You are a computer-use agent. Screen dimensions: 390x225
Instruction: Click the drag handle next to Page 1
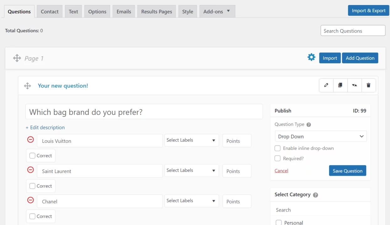point(17,58)
